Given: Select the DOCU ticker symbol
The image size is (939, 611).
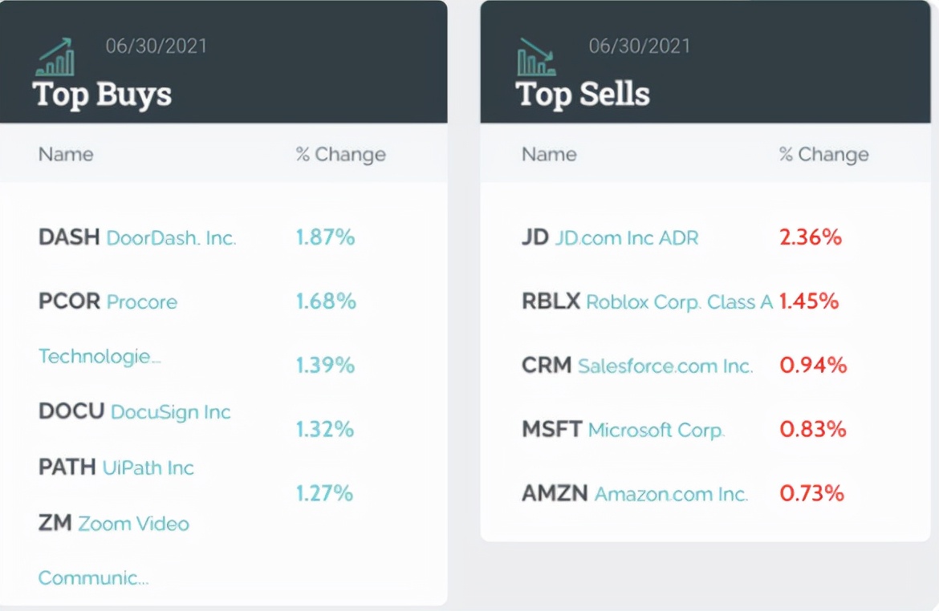Looking at the screenshot, I should 71,411.
